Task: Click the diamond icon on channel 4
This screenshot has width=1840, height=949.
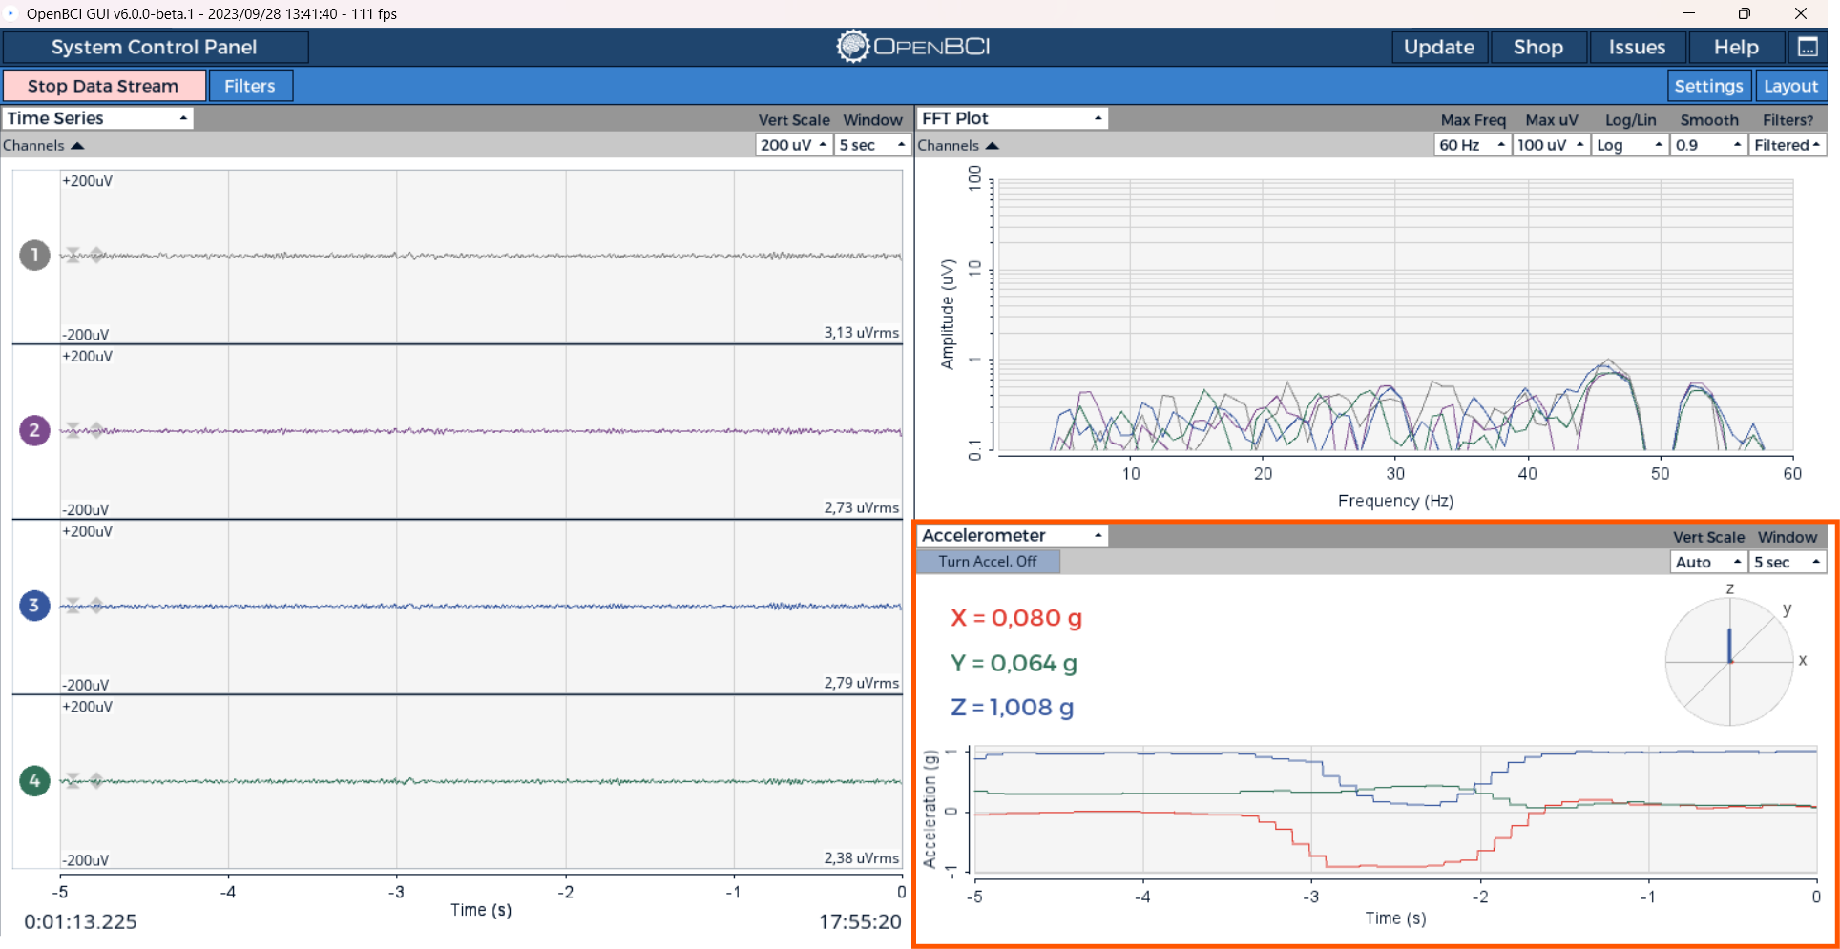Action: [x=96, y=780]
